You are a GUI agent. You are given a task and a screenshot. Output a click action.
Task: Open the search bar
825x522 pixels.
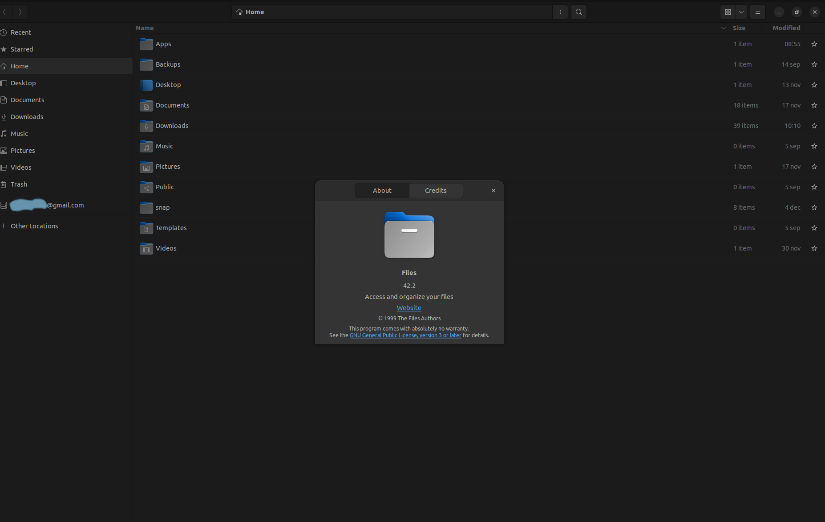[578, 12]
